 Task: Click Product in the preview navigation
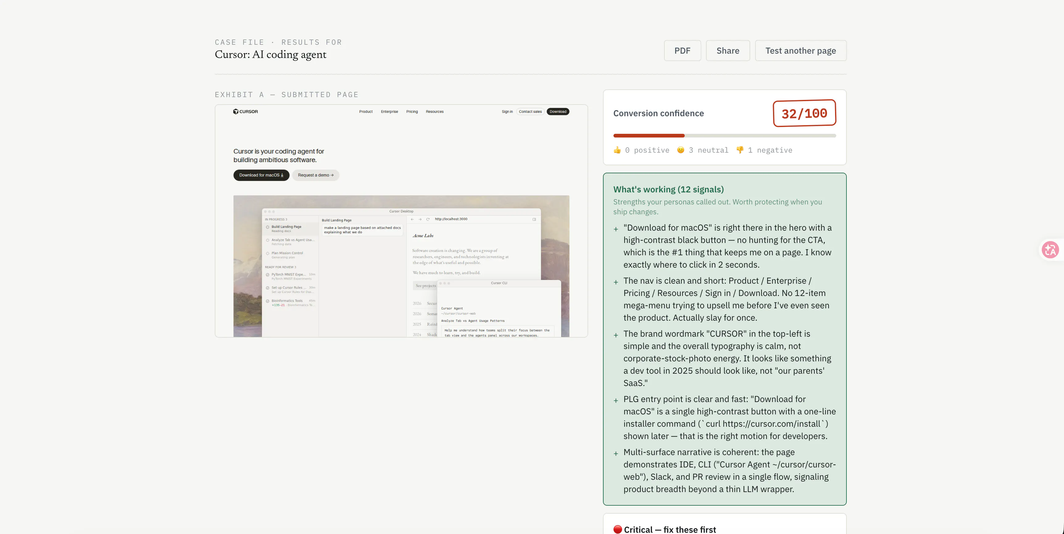tap(366, 111)
